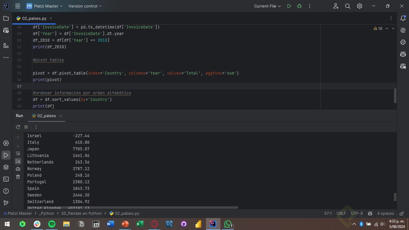The height and width of the screenshot is (230, 409).
Task: Click the CRLF line separator button
Action: pos(341,214)
